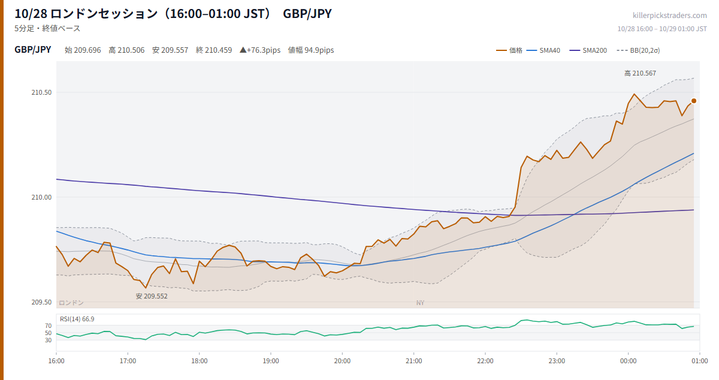Click the 23:00 time axis label

click(x=557, y=361)
